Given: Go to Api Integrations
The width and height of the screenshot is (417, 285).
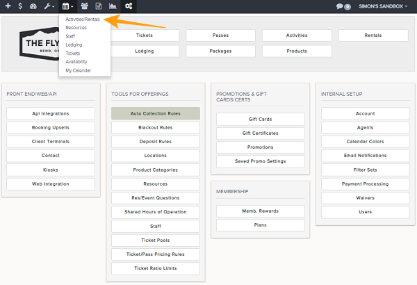Looking at the screenshot, I should (x=50, y=113).
